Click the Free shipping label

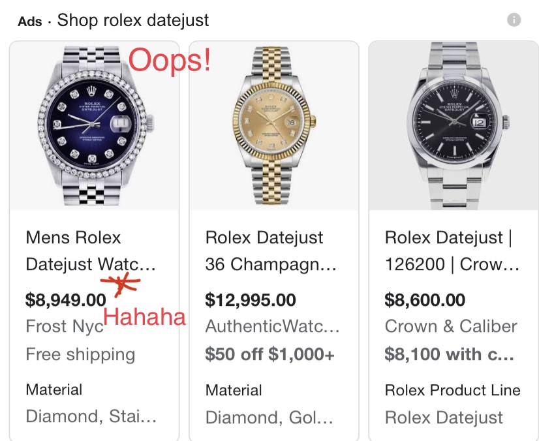(80, 355)
